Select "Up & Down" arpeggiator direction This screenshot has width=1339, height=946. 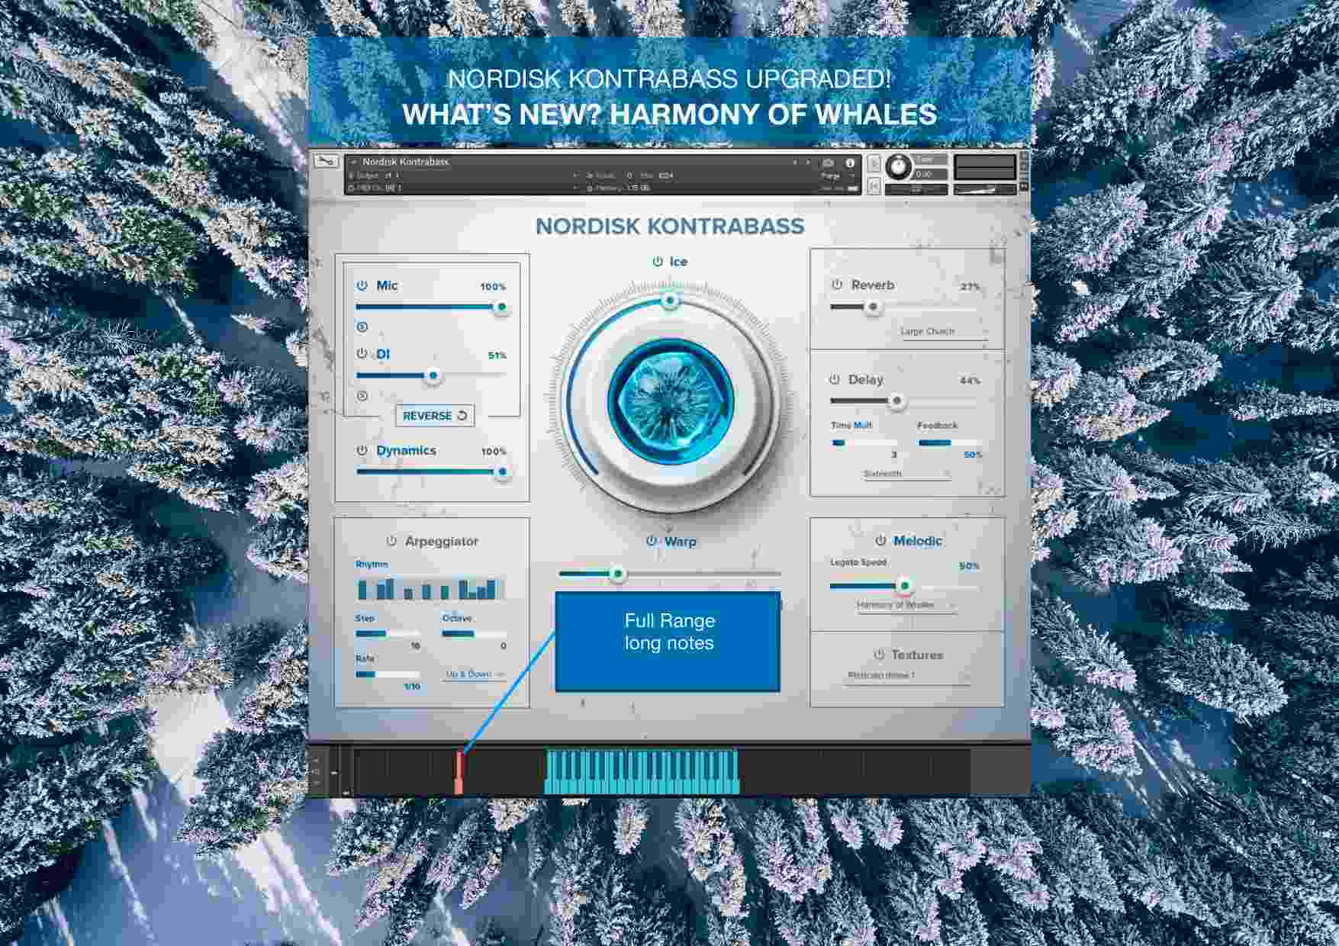(x=469, y=674)
